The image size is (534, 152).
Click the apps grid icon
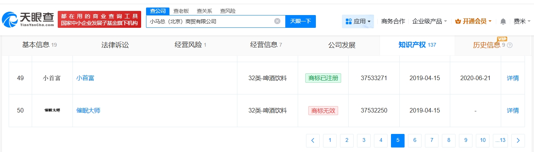[348, 21]
